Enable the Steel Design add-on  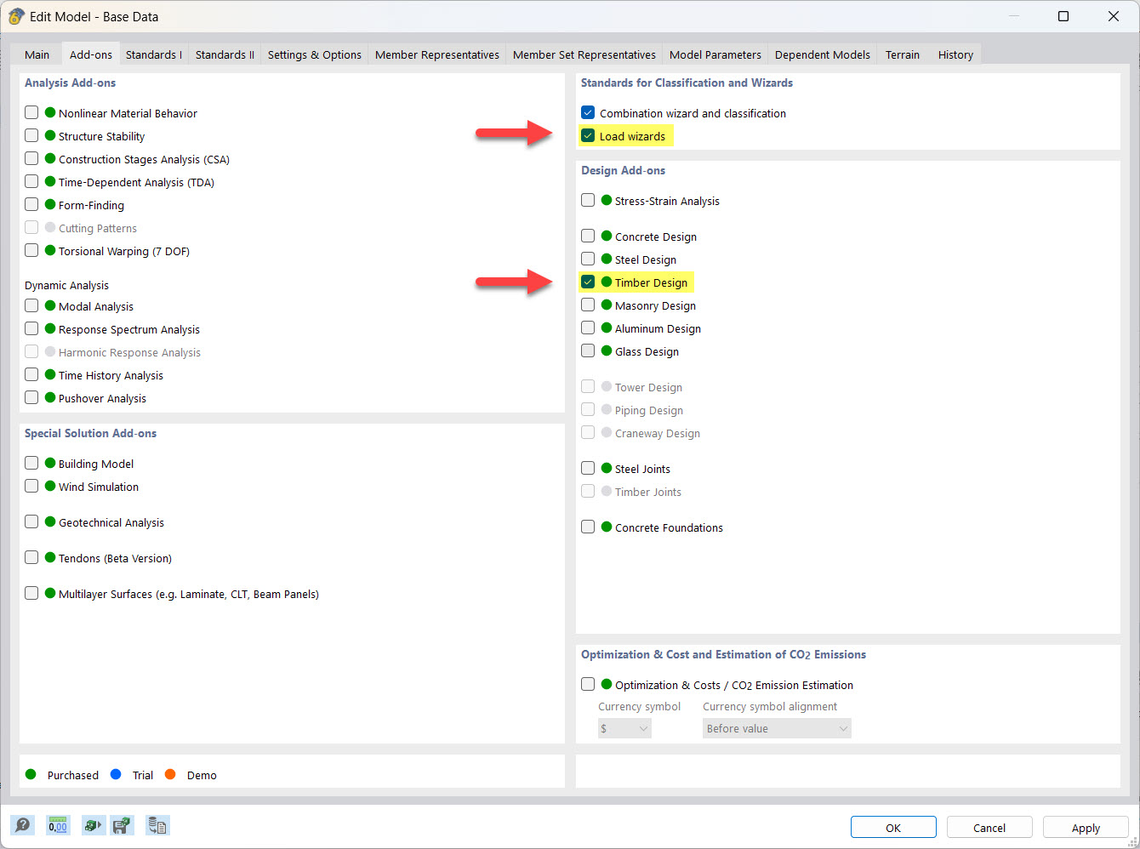[x=588, y=259]
